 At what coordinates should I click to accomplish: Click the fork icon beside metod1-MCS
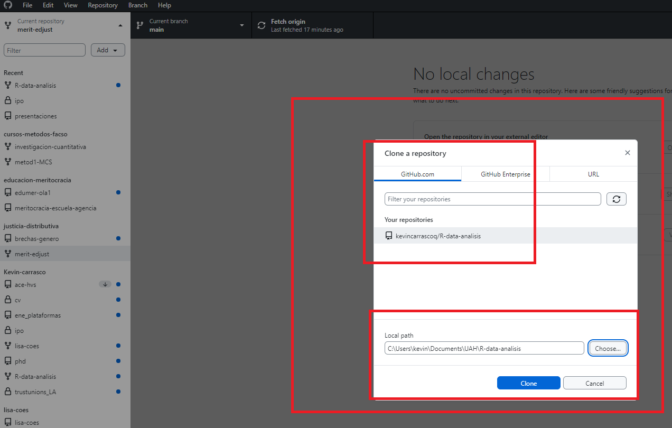point(8,162)
